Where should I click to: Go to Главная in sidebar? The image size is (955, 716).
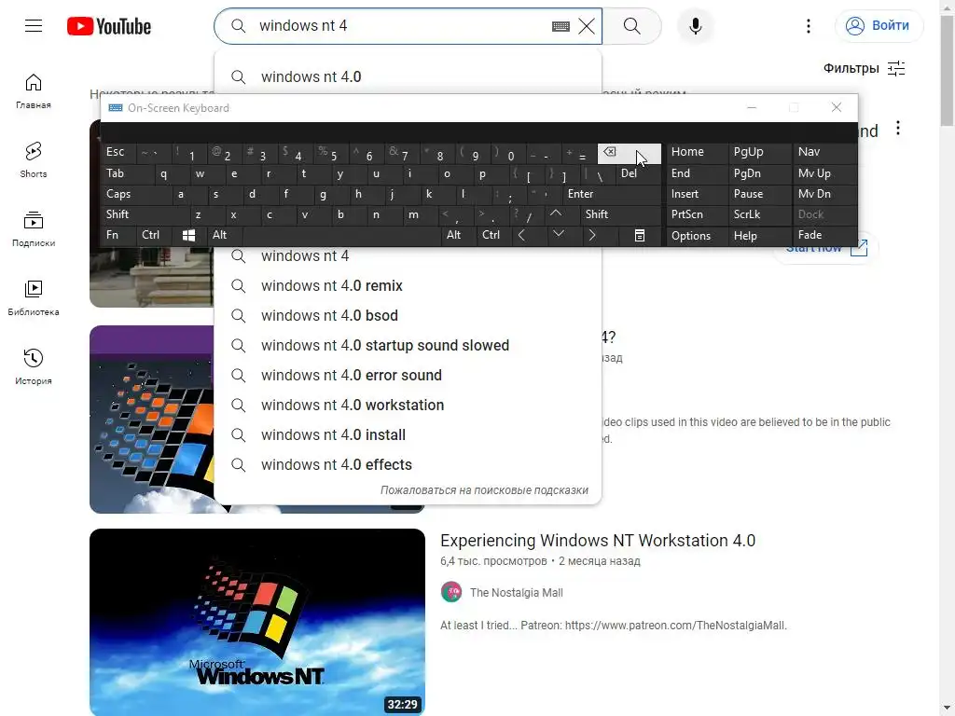pos(34,91)
